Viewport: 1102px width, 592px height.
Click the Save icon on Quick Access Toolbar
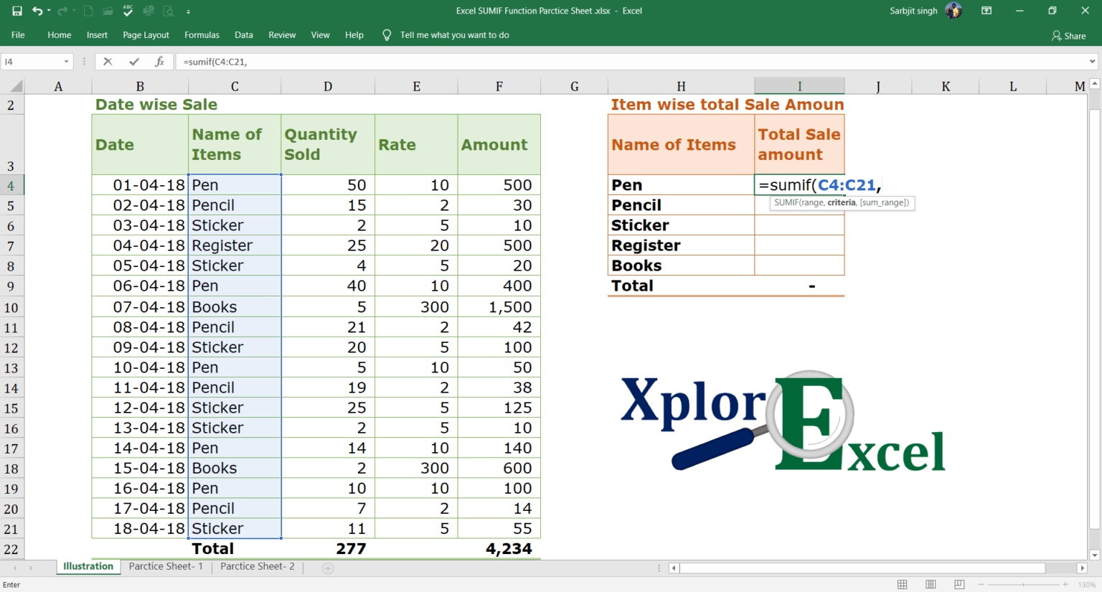click(x=18, y=11)
